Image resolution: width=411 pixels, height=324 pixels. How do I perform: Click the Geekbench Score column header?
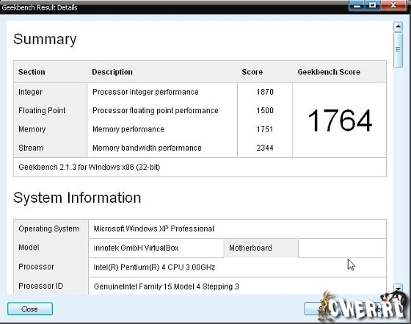tap(329, 72)
